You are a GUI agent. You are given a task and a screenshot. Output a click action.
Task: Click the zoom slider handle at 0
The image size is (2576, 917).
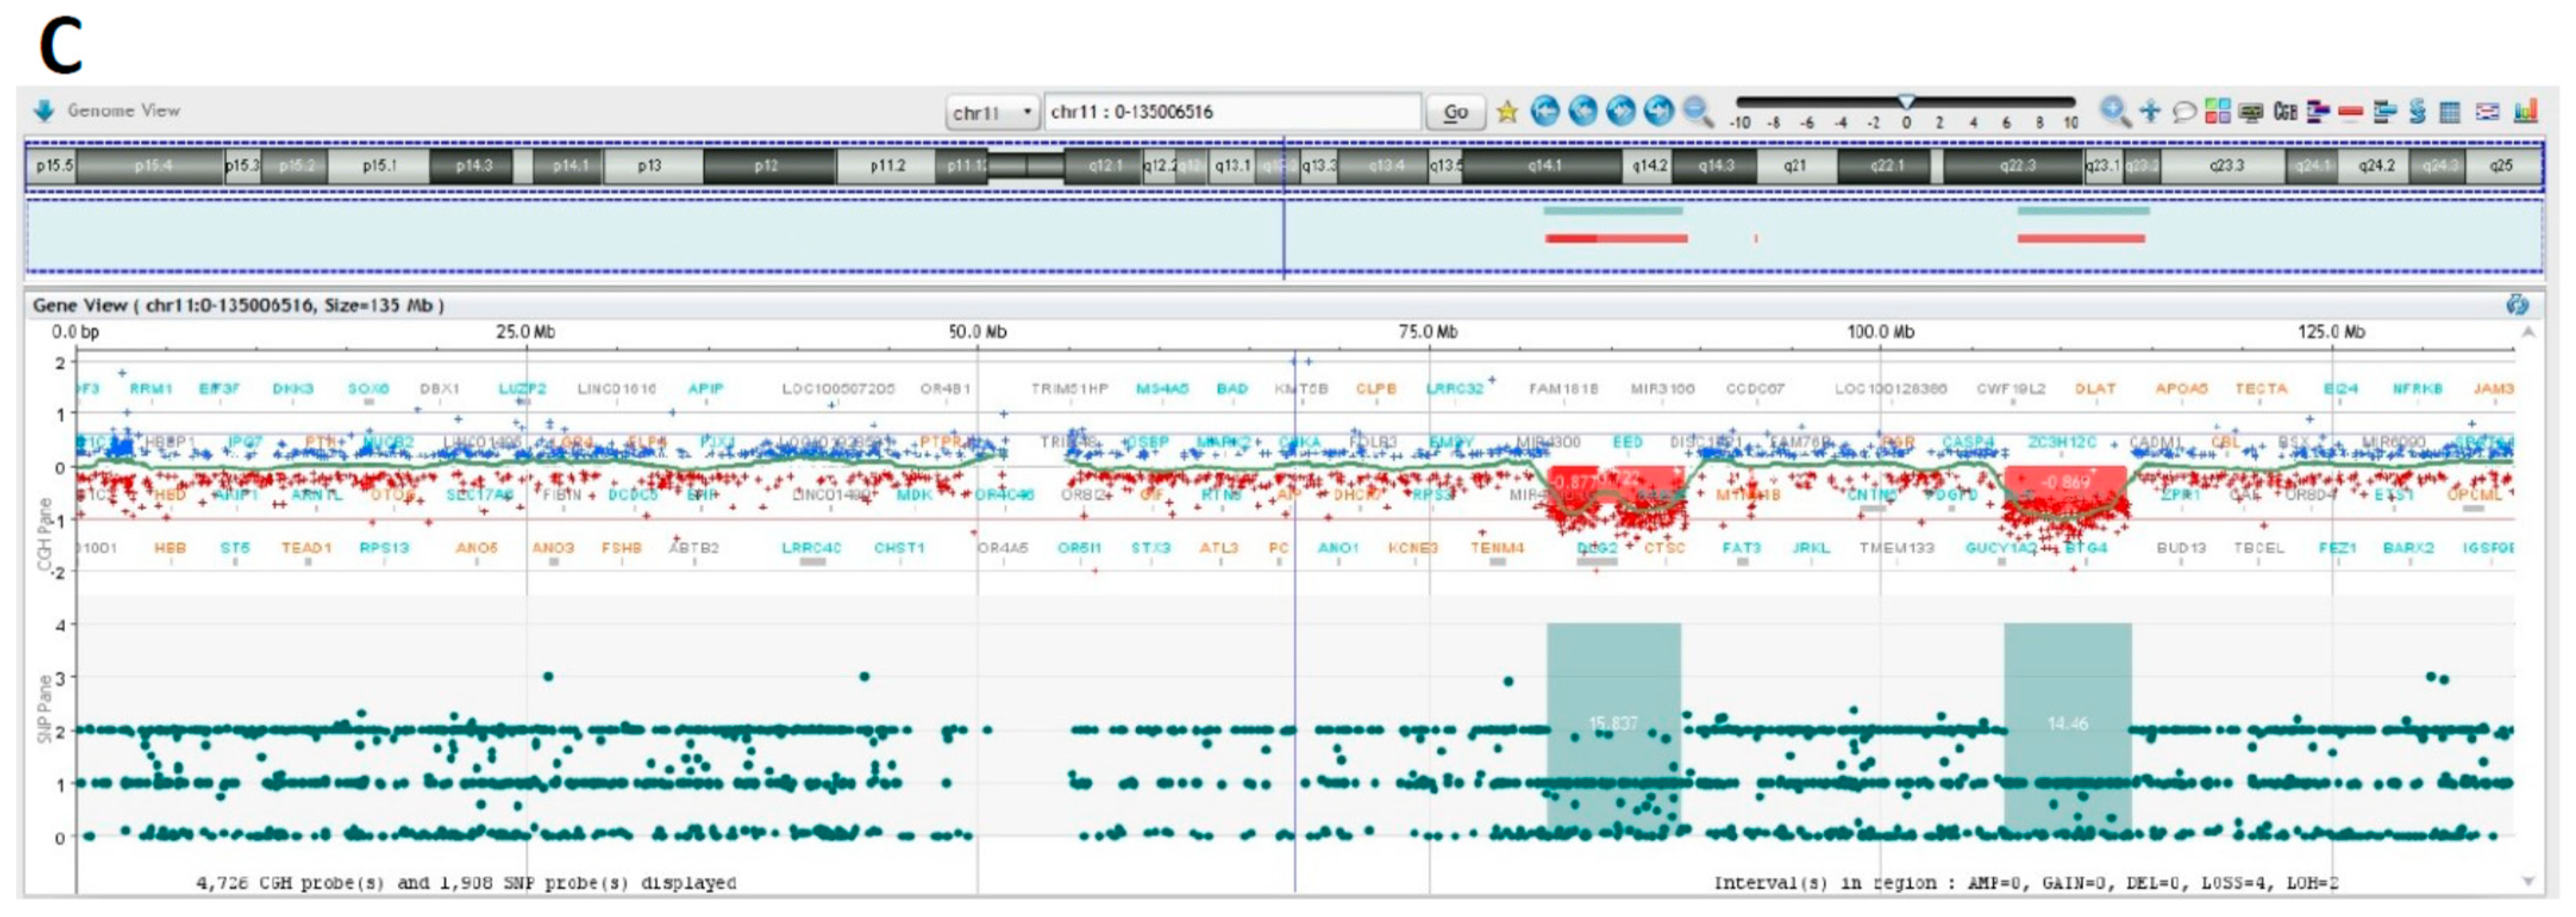tap(1906, 102)
